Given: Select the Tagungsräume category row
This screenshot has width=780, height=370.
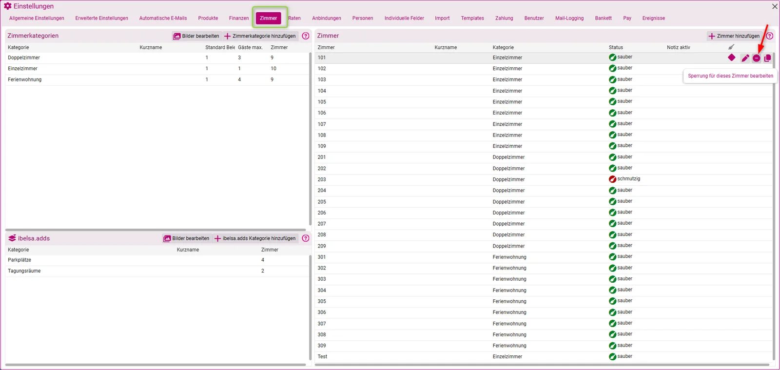Looking at the screenshot, I should [x=156, y=271].
